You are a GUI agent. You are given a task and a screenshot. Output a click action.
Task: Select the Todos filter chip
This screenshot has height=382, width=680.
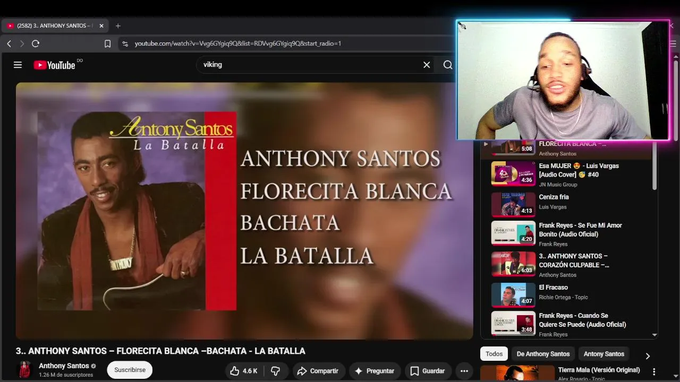click(x=494, y=354)
